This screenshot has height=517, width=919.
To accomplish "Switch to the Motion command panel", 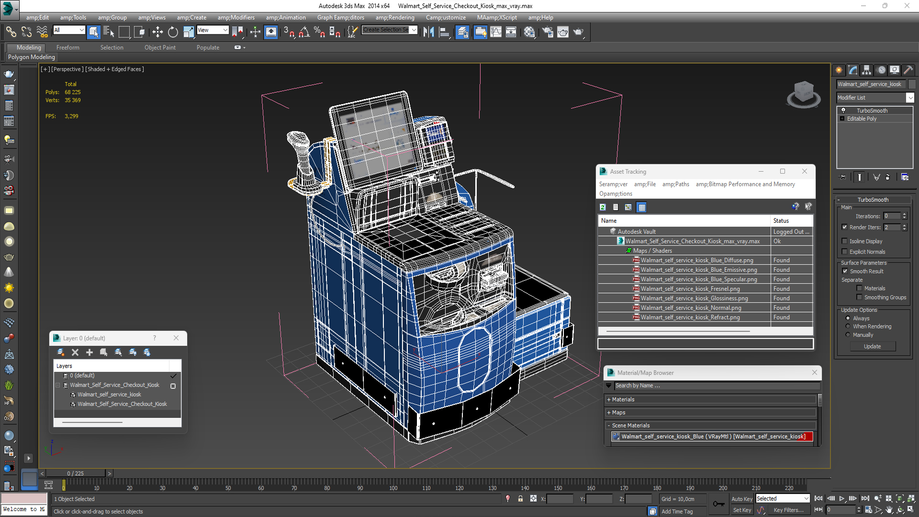I will click(881, 70).
